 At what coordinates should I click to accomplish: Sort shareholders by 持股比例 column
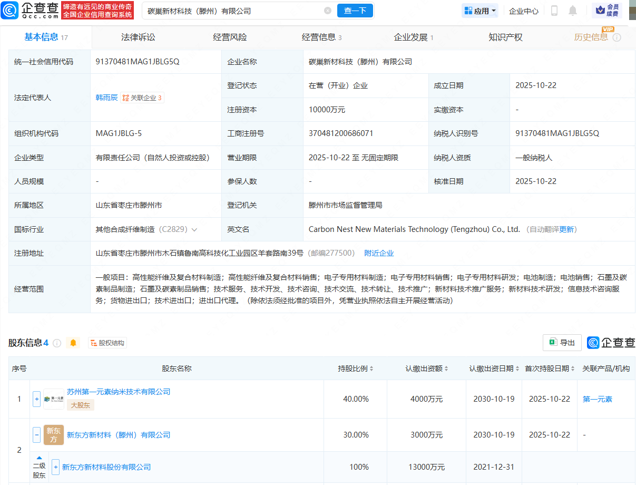pyautogui.click(x=356, y=368)
